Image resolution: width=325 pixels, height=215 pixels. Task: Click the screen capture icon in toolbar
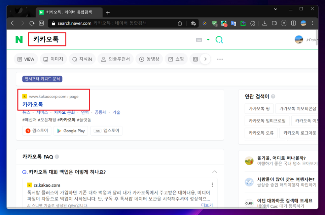(x=284, y=23)
